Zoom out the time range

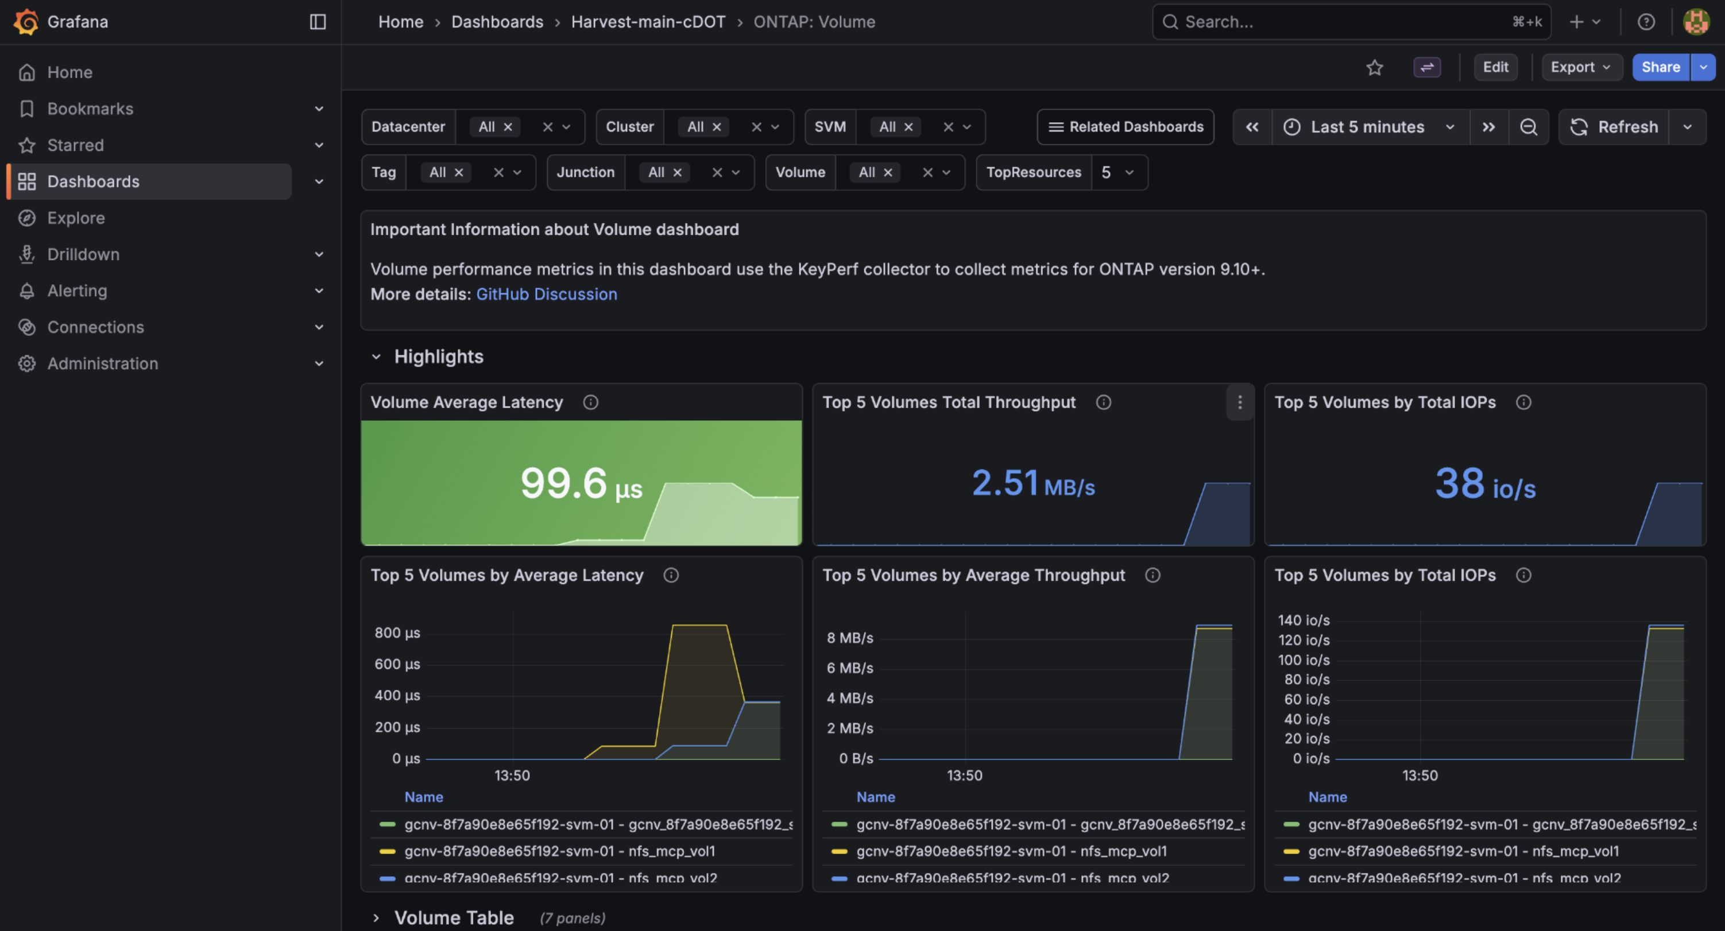tap(1528, 126)
